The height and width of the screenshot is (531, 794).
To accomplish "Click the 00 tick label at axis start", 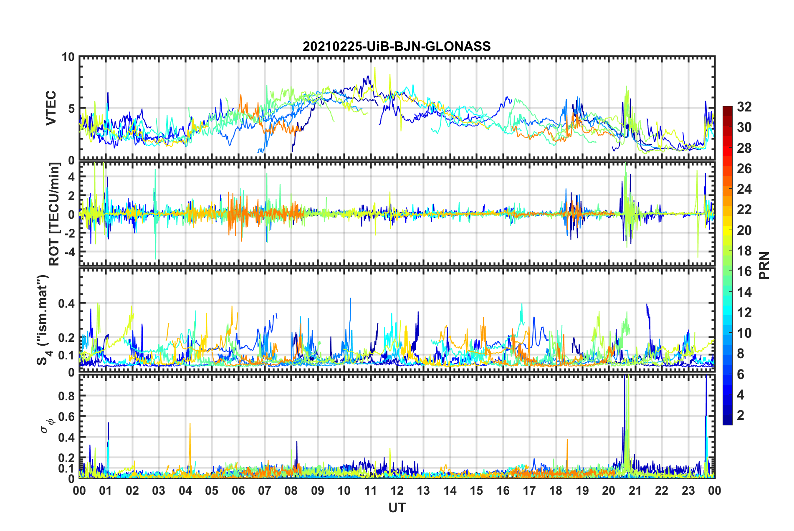I will click(79, 491).
